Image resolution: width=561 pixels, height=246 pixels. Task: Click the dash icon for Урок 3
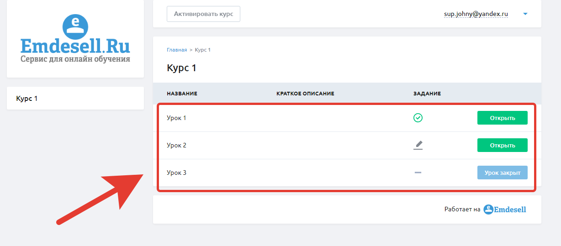tap(418, 173)
